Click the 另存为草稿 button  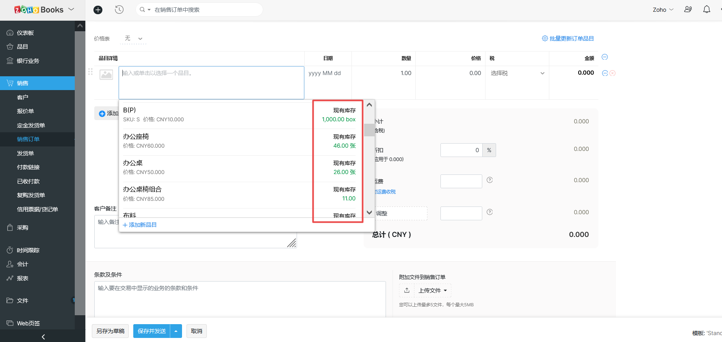110,331
